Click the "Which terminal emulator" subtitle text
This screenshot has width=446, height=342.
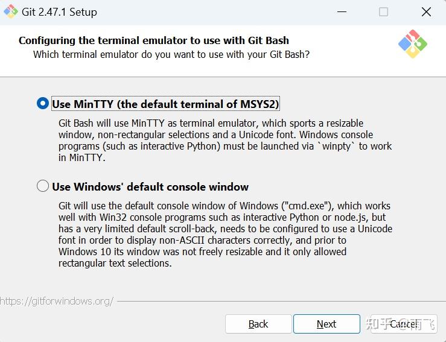click(x=171, y=54)
